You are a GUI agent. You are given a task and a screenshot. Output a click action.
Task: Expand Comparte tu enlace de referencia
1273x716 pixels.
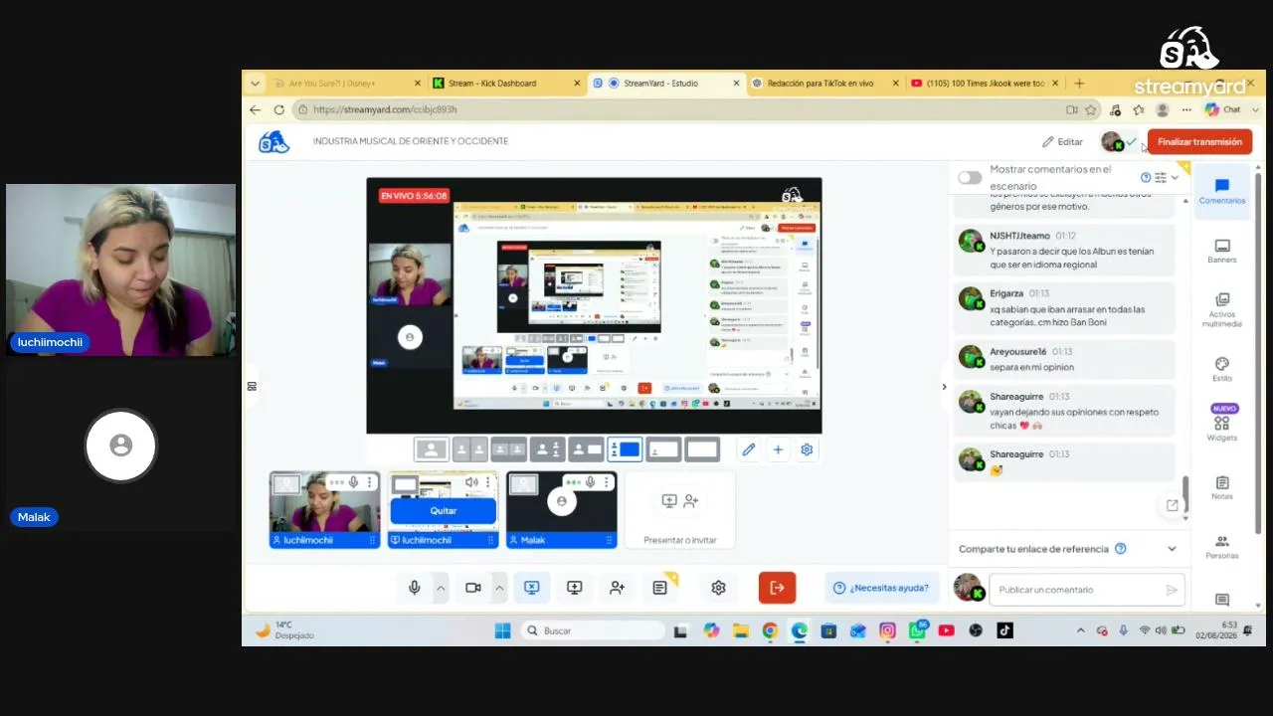(x=1067, y=549)
